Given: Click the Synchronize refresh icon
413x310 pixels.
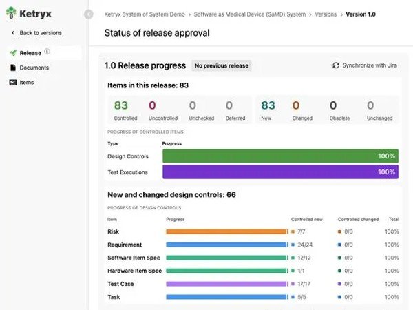Looking at the screenshot, I should click(x=336, y=65).
